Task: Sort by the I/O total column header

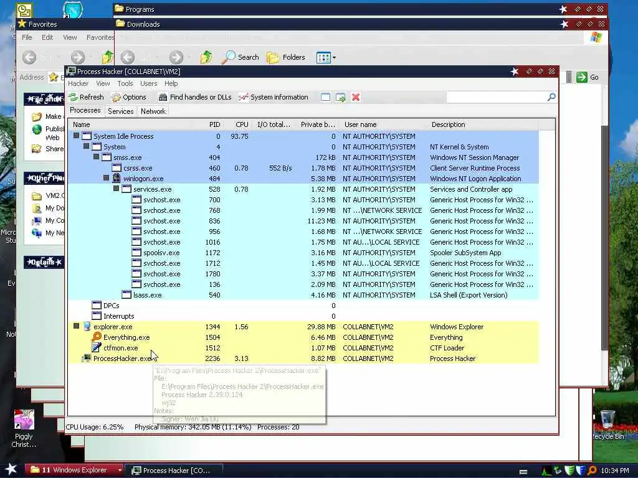Action: 274,124
